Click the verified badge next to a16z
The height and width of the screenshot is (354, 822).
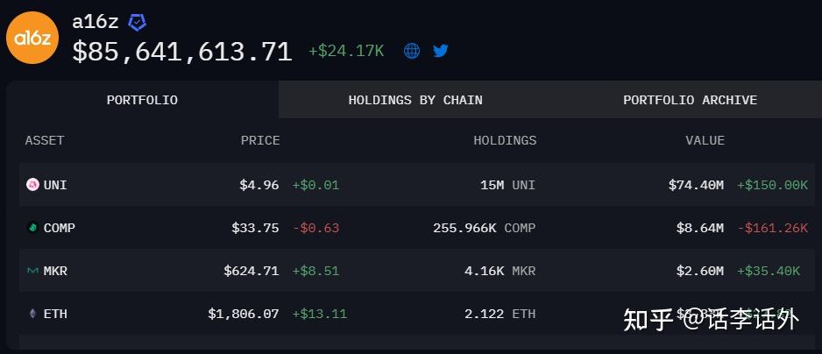[x=137, y=23]
